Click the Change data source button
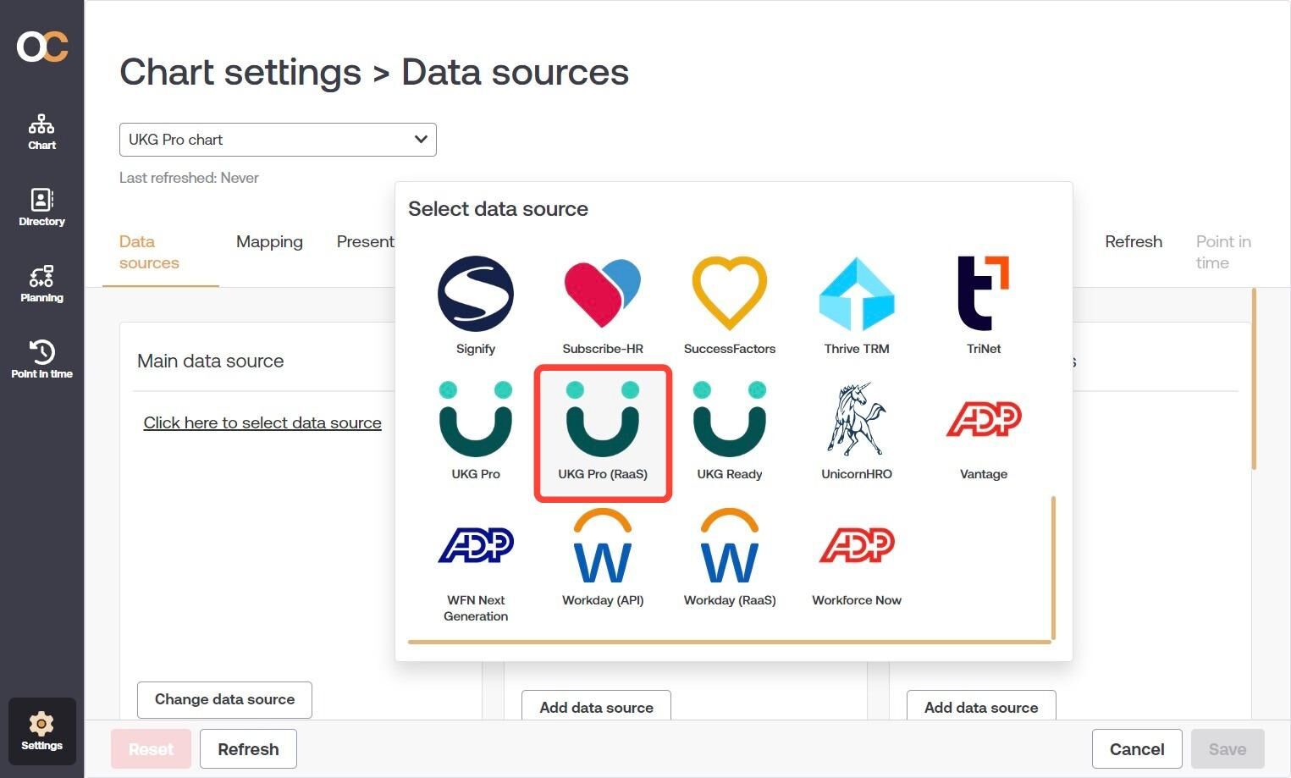Viewport: 1291px width, 778px height. pyautogui.click(x=224, y=699)
